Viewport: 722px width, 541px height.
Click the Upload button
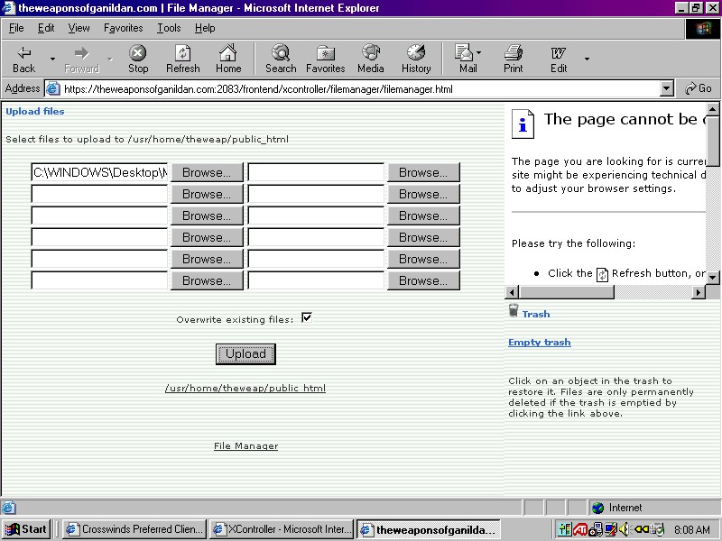tap(245, 354)
